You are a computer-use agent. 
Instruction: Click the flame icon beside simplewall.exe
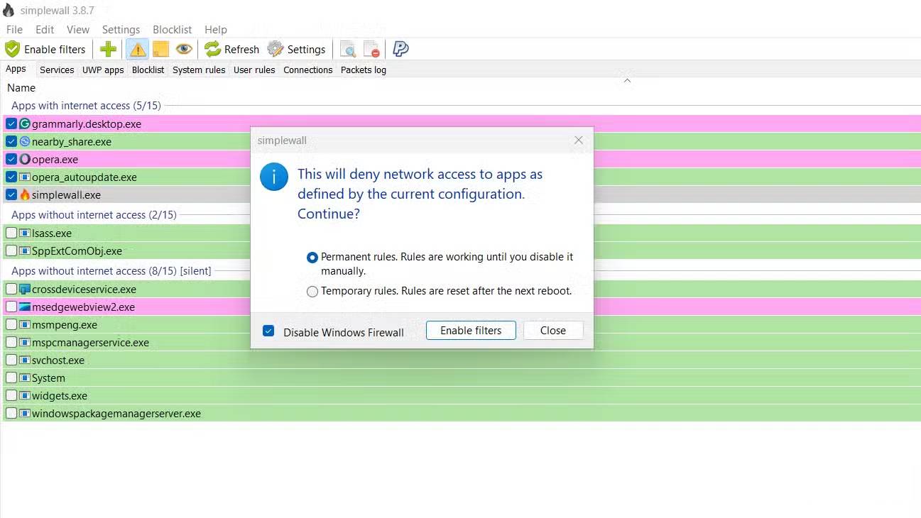[x=25, y=194]
